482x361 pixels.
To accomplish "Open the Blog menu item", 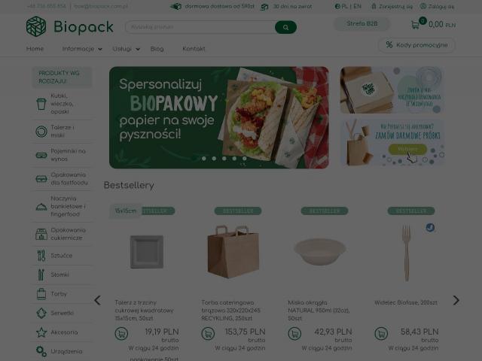I will coord(157,49).
